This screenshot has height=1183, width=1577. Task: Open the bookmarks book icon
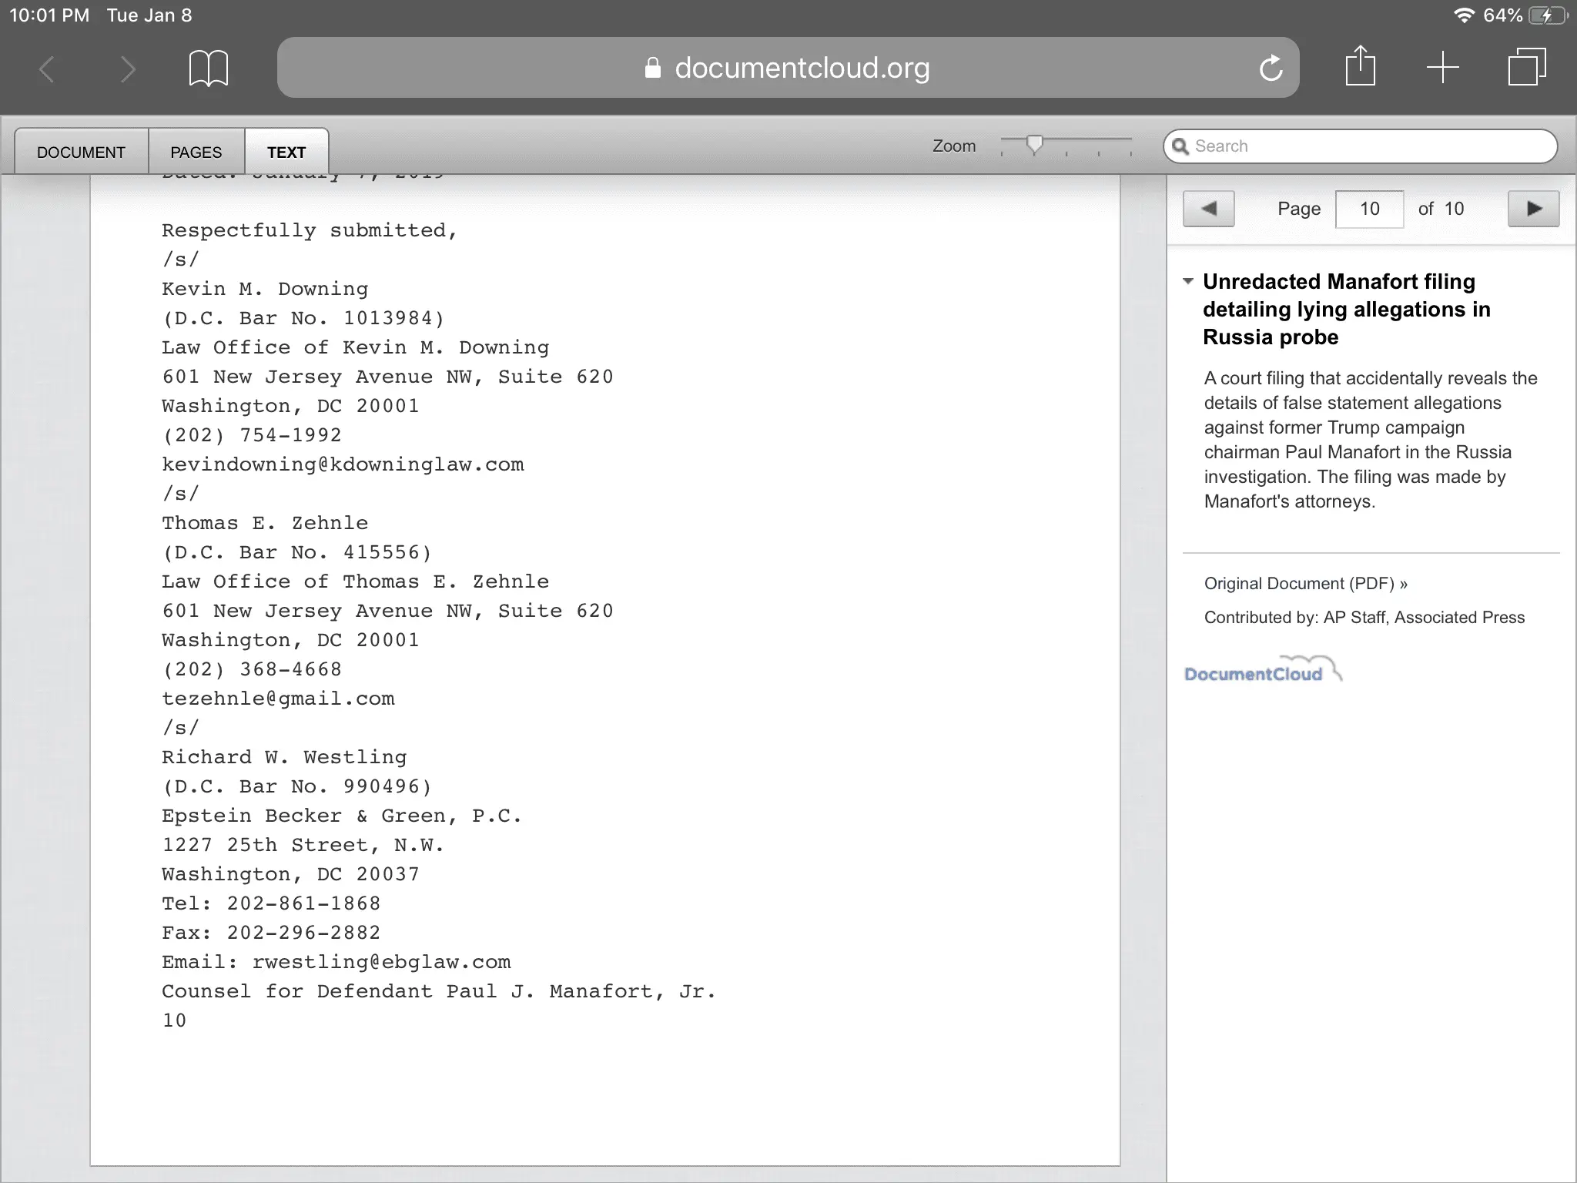(208, 69)
